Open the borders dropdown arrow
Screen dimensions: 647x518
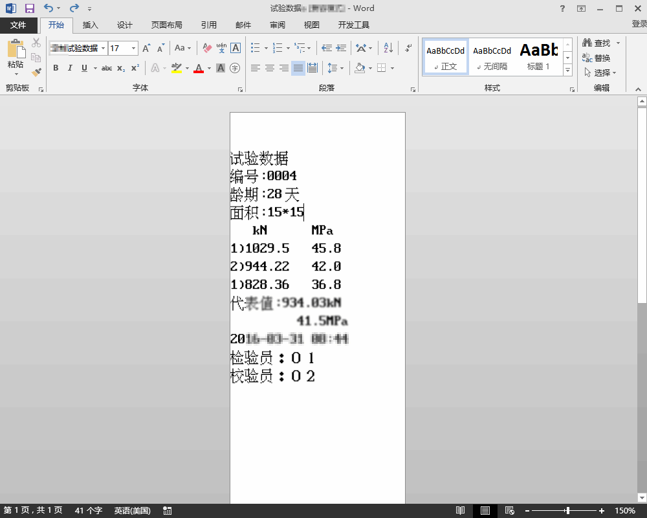392,68
